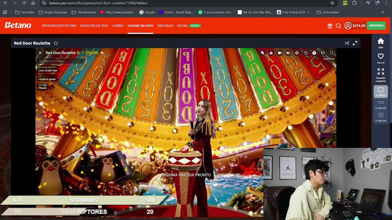Click the browser back arrow
392x220 pixels.
click(x=6, y=3)
